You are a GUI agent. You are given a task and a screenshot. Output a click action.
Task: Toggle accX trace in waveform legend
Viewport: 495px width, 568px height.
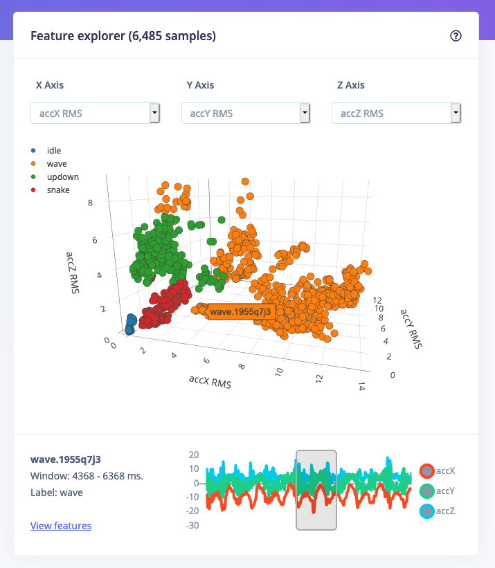437,471
